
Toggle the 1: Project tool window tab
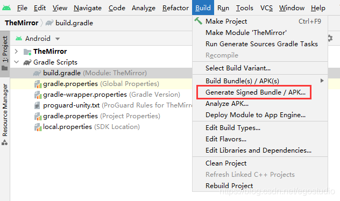point(5,53)
